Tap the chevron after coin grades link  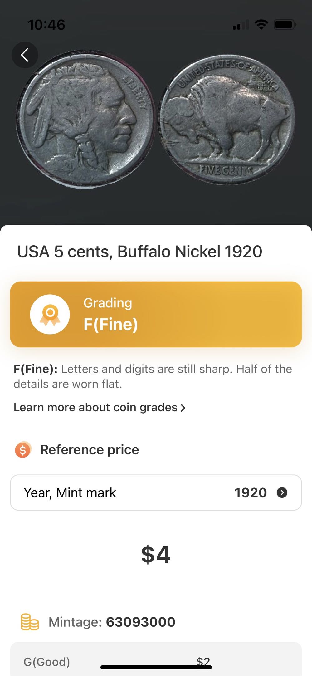(x=183, y=408)
